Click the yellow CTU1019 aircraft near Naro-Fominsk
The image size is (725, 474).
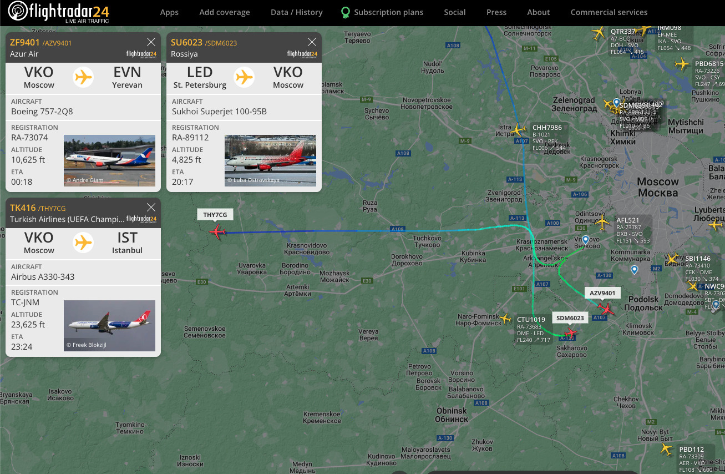505,319
